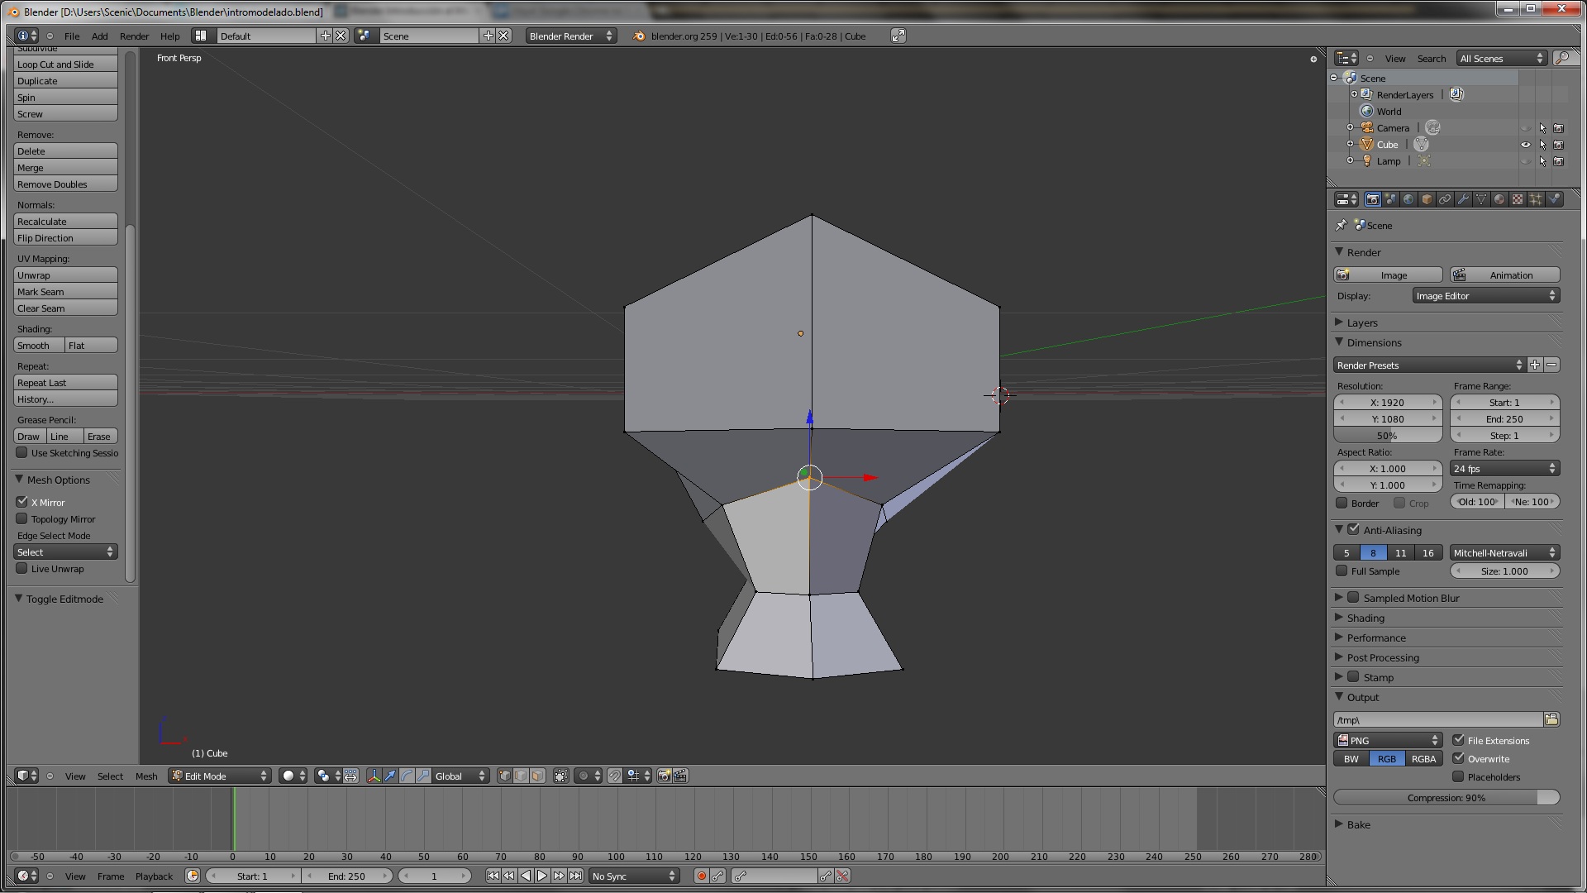Open the Object Constraints chain tab
This screenshot has width=1587, height=893.
tap(1445, 199)
